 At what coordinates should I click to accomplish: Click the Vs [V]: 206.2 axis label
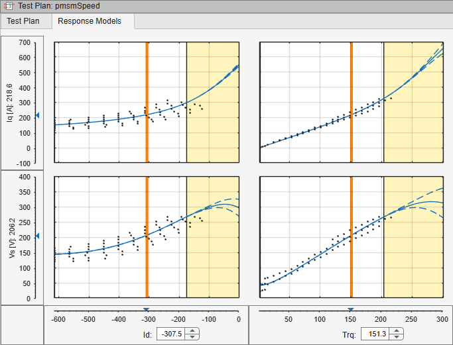click(12, 238)
